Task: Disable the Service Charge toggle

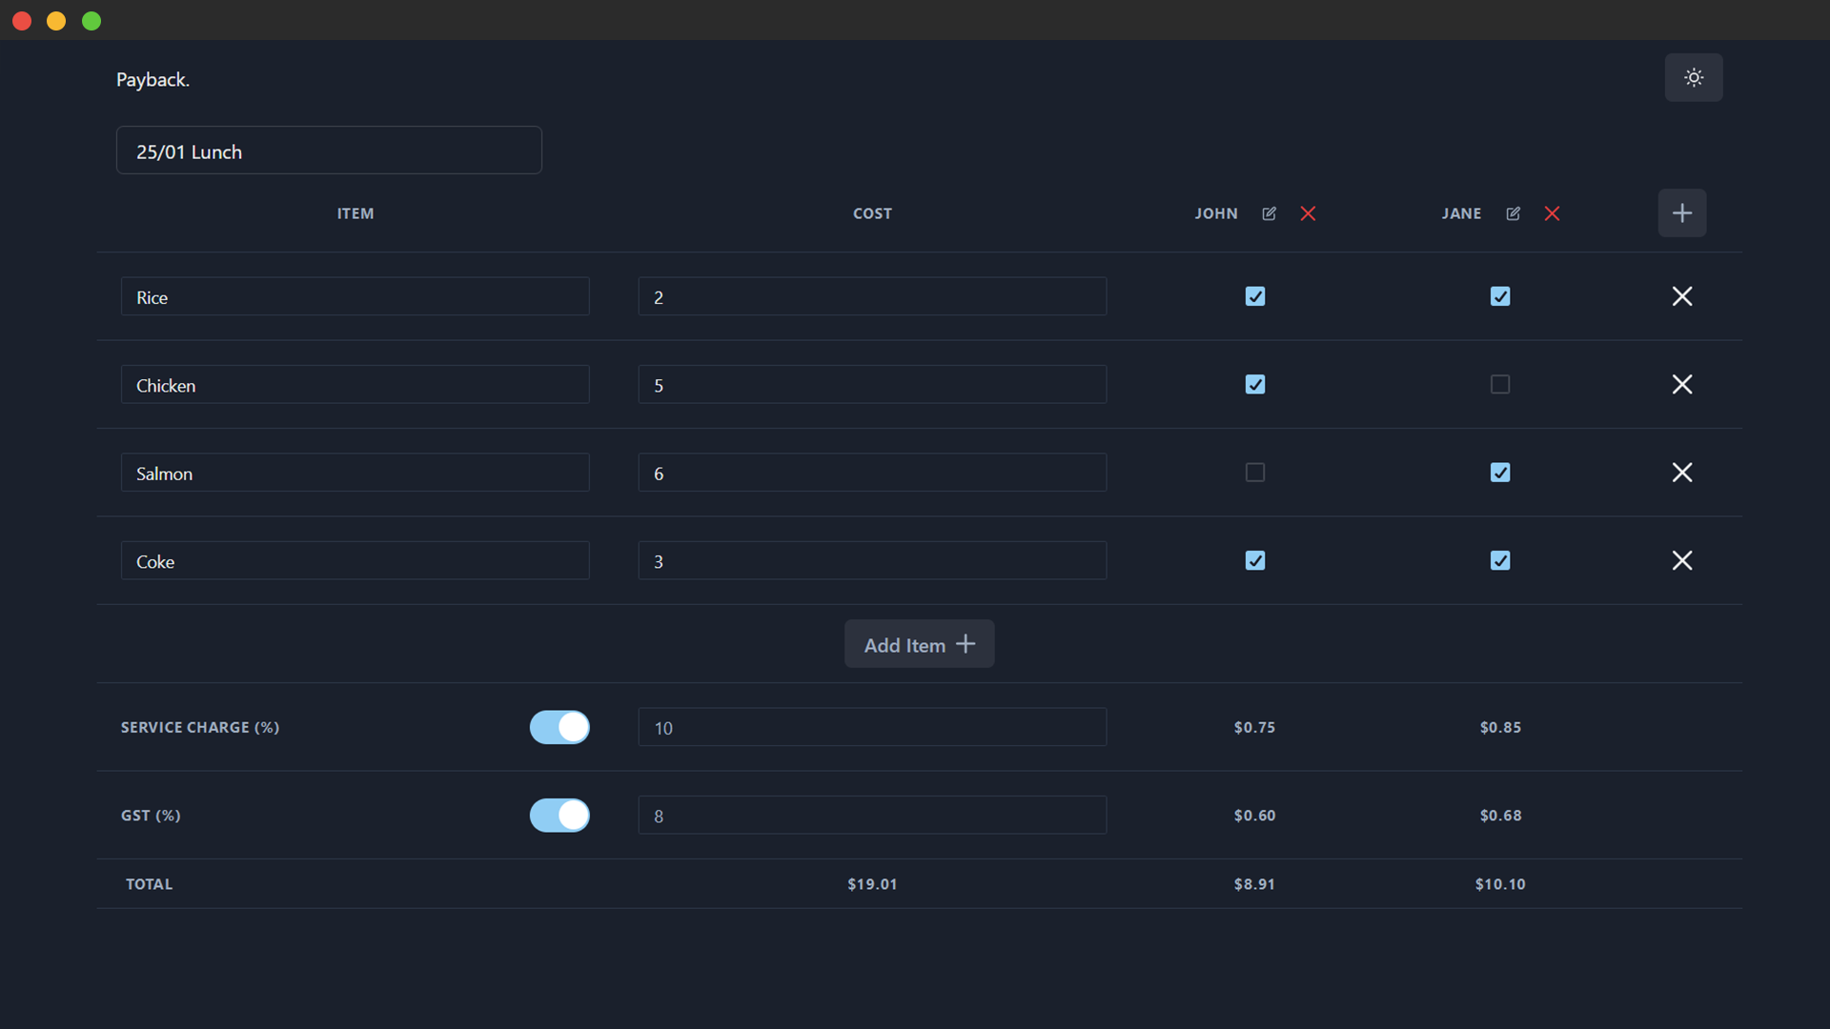Action: coord(559,727)
